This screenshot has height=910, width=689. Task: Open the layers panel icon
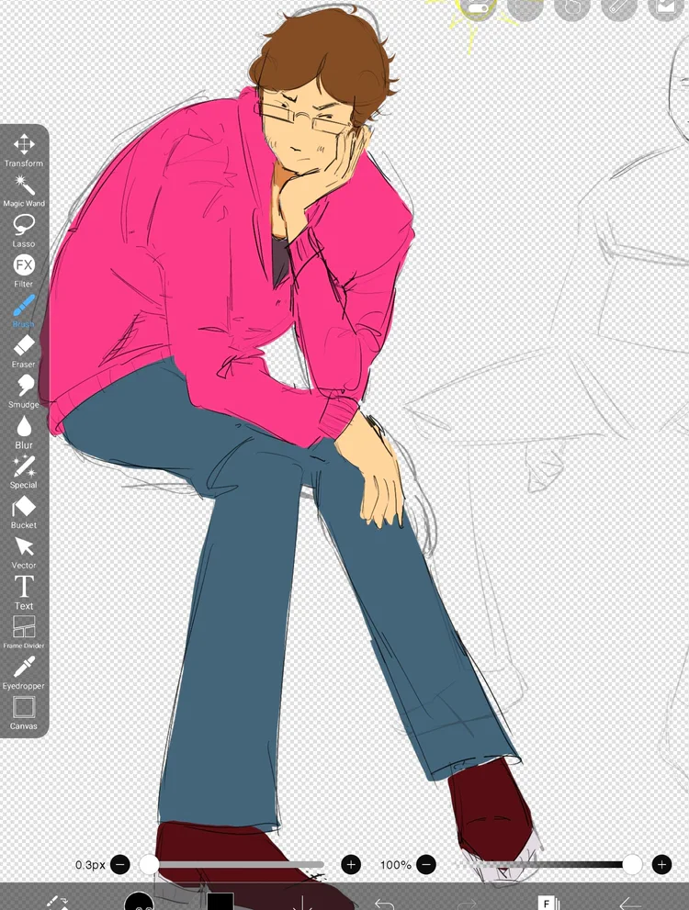click(548, 903)
